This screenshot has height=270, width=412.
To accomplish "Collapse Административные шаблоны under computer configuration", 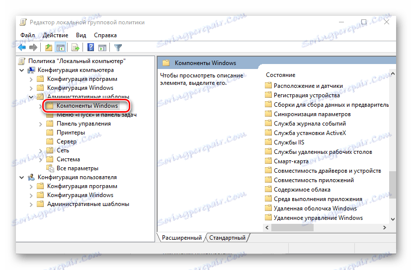I will click(x=31, y=97).
